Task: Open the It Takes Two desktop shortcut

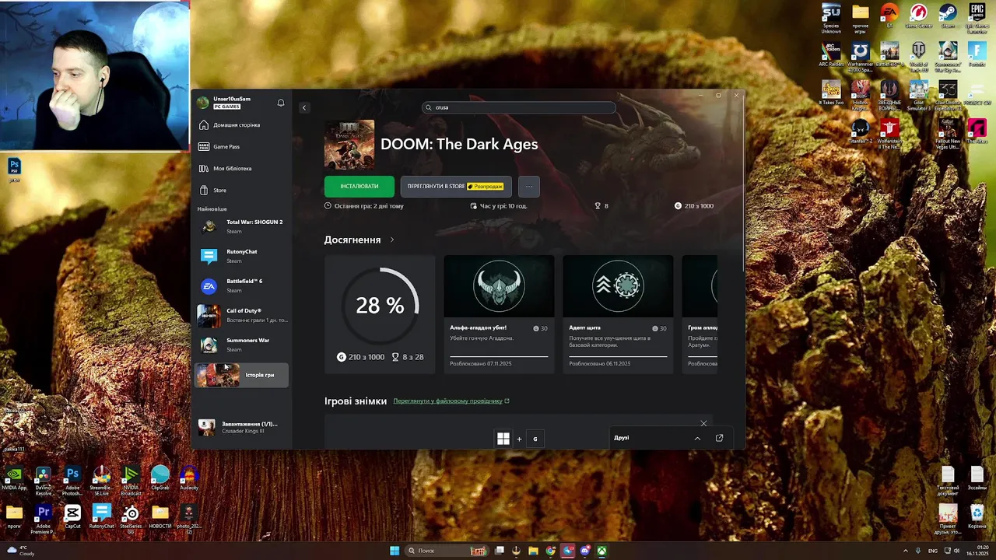Action: click(831, 92)
